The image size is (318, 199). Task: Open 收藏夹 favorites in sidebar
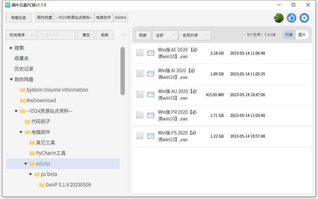[x=21, y=58]
